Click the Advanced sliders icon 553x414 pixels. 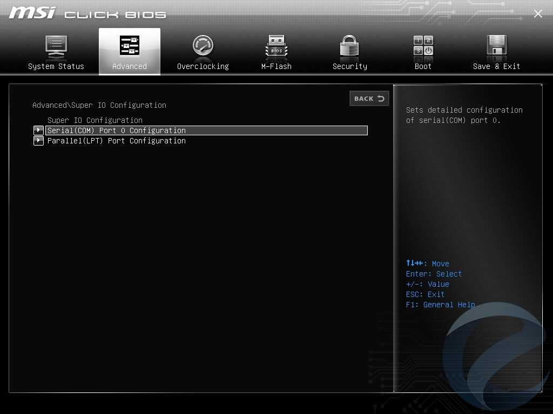pyautogui.click(x=130, y=46)
